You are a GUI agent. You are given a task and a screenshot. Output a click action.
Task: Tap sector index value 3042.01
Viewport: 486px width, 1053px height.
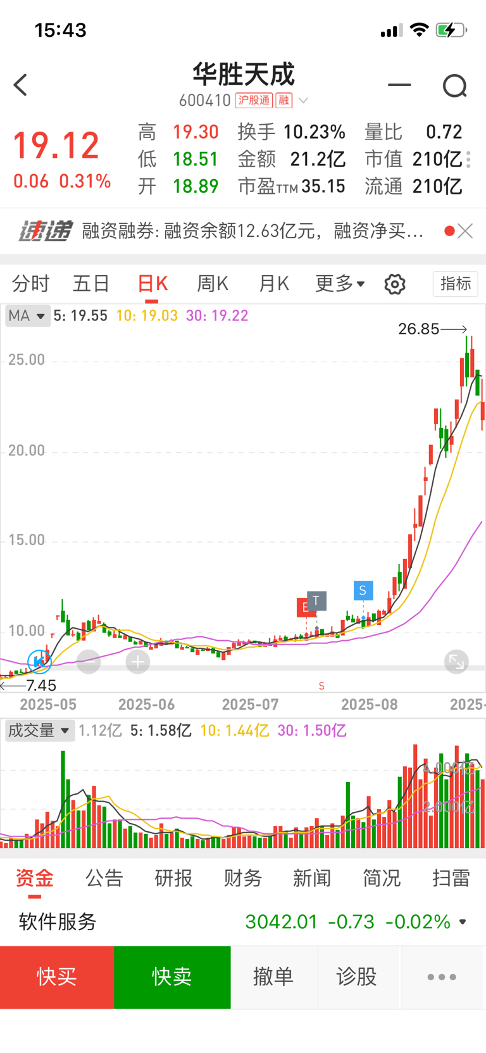click(282, 922)
